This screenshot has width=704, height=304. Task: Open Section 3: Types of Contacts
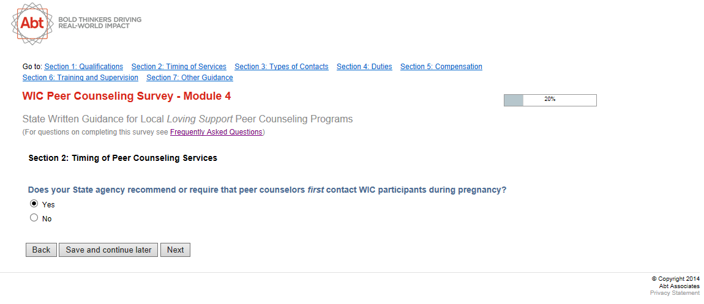click(282, 67)
